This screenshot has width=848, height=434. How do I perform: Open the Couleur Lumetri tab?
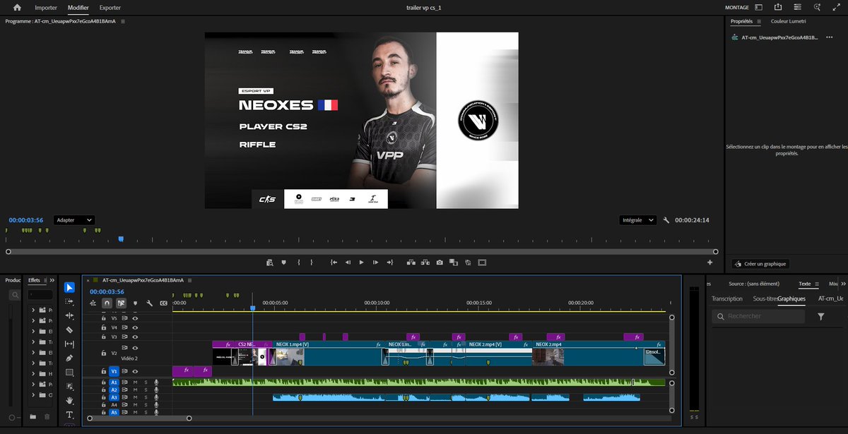coord(790,22)
